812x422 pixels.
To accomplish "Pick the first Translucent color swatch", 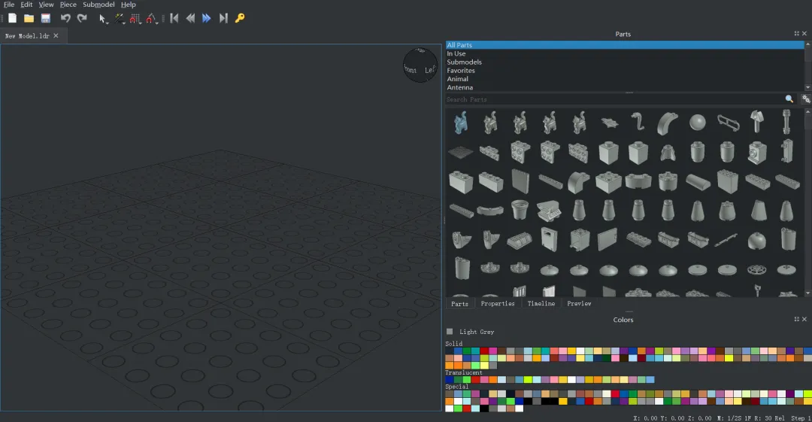I will 450,380.
